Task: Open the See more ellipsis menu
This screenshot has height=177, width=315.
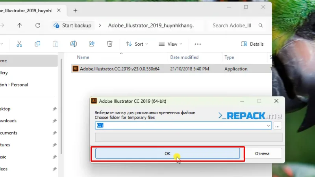Action: tap(198, 44)
